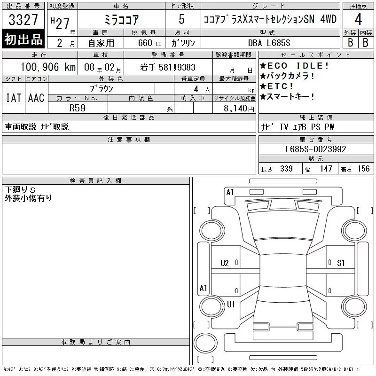376x376 pixels.
Task: Click the A1 mark on the front bumper
Action: click(x=230, y=192)
